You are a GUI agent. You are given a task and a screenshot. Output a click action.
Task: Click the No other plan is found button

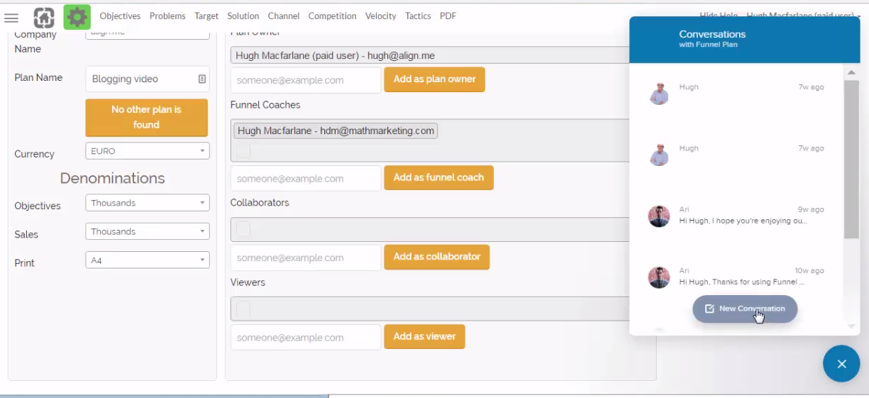[147, 118]
